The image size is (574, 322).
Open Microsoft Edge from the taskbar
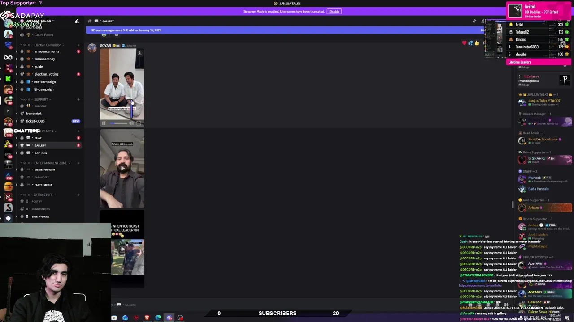(x=158, y=318)
